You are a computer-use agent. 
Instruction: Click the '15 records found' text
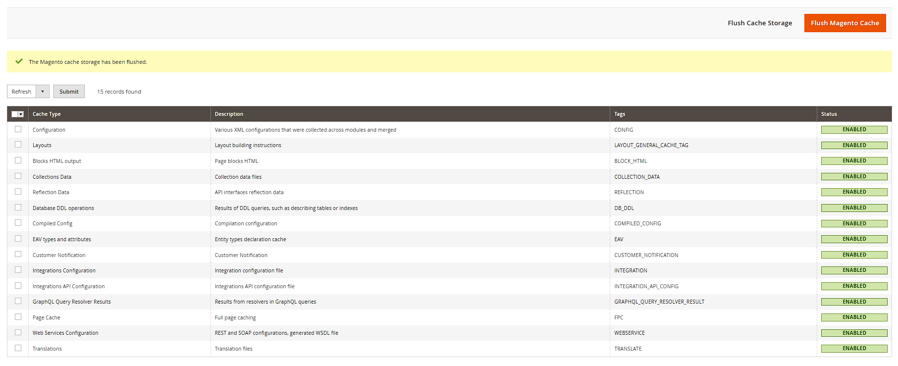click(x=119, y=92)
